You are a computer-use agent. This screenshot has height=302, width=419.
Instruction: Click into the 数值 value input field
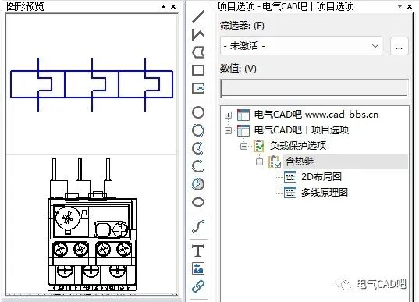pyautogui.click(x=314, y=88)
